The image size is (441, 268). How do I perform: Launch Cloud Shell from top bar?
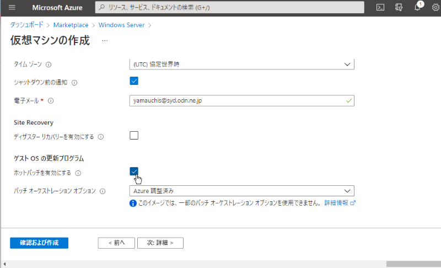(x=380, y=7)
